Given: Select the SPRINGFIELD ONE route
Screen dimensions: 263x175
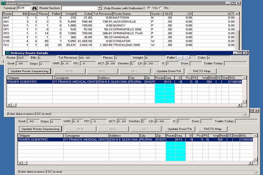Looking at the screenshot, I should coord(119,29).
